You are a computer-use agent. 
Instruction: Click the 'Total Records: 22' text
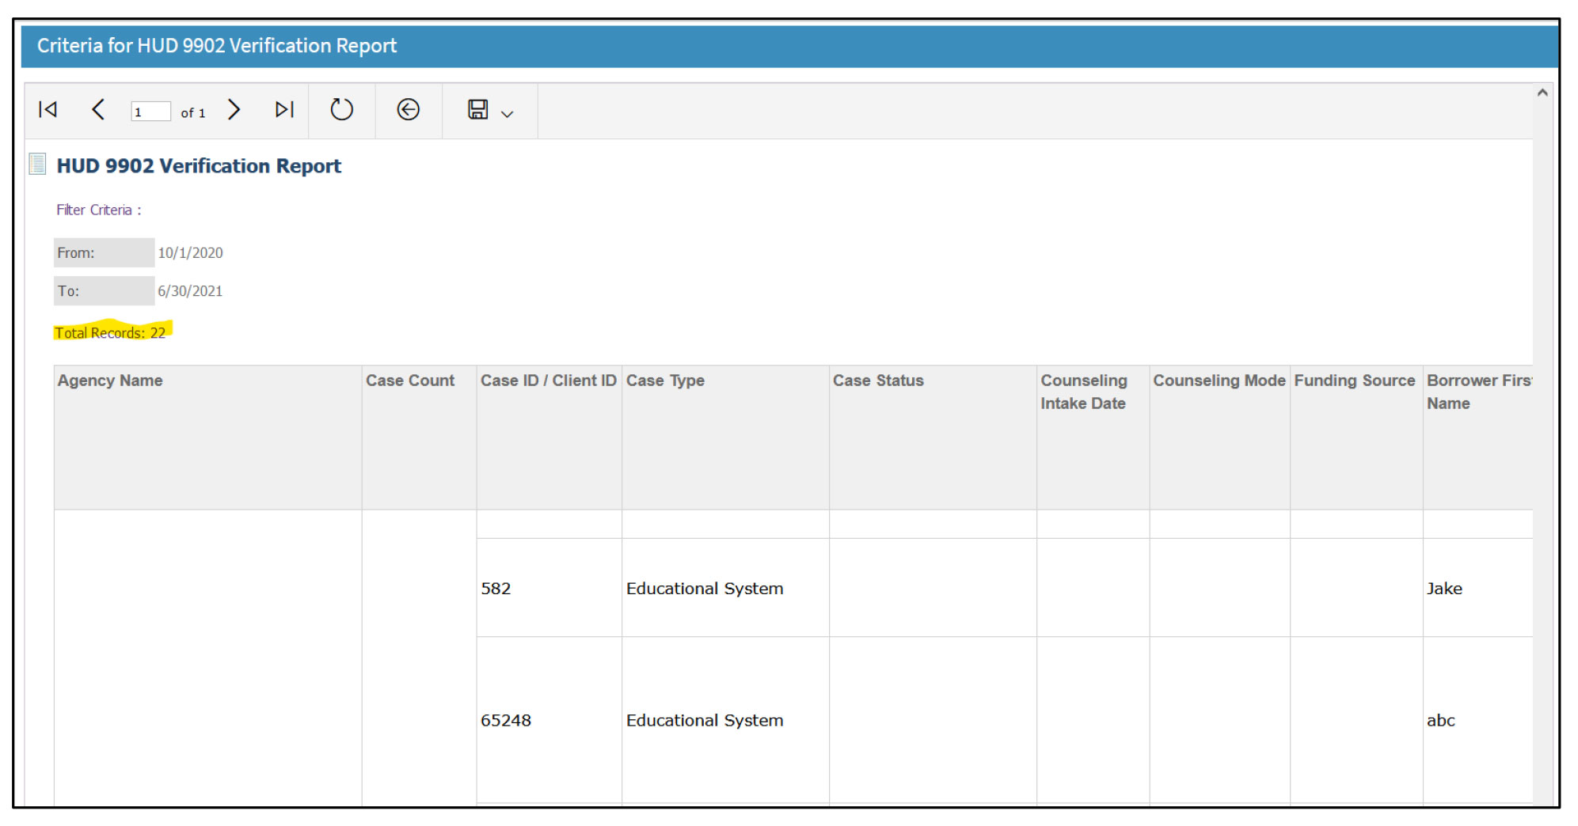pyautogui.click(x=110, y=332)
